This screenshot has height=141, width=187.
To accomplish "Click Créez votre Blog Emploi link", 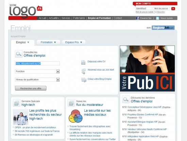I will 100,79.
